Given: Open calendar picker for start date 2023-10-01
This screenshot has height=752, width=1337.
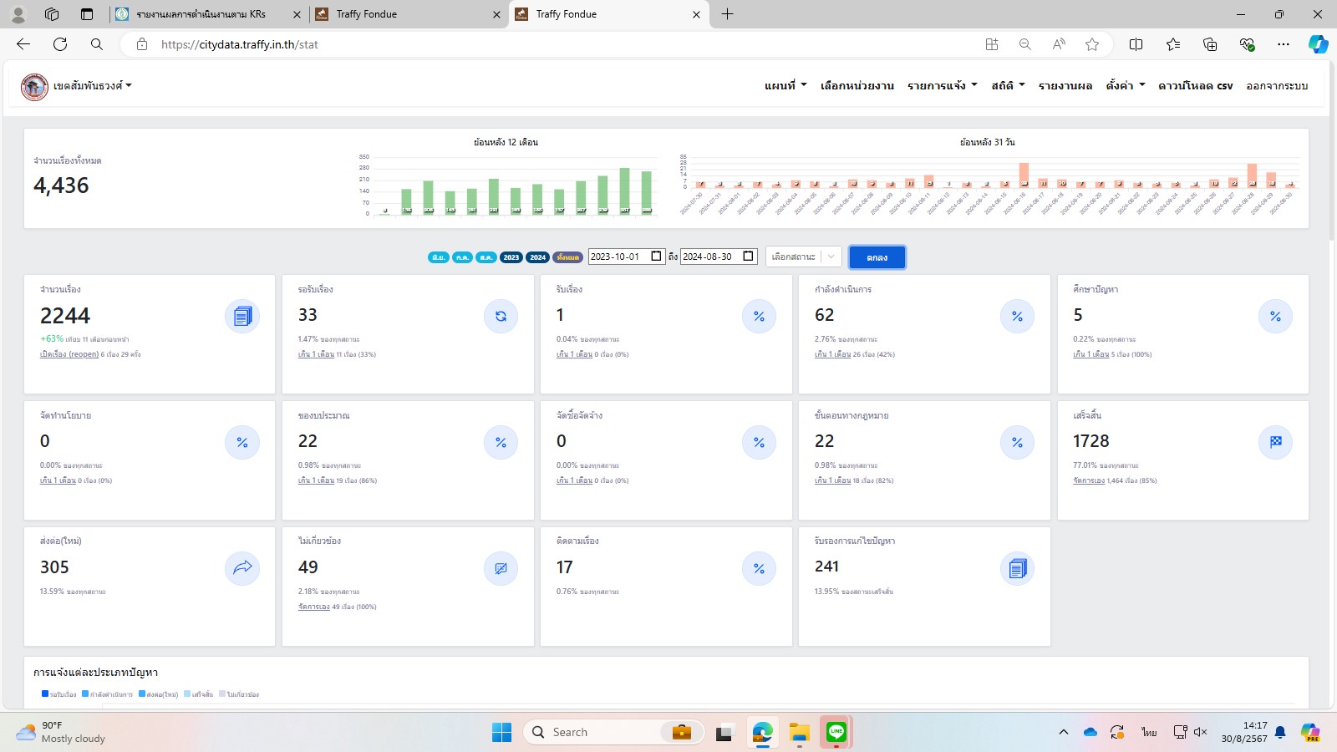Looking at the screenshot, I should coord(657,257).
